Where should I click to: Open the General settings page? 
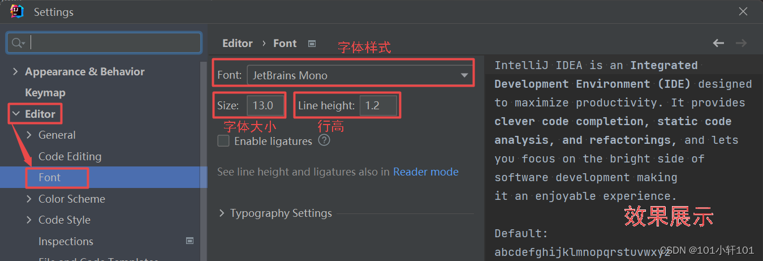(57, 135)
